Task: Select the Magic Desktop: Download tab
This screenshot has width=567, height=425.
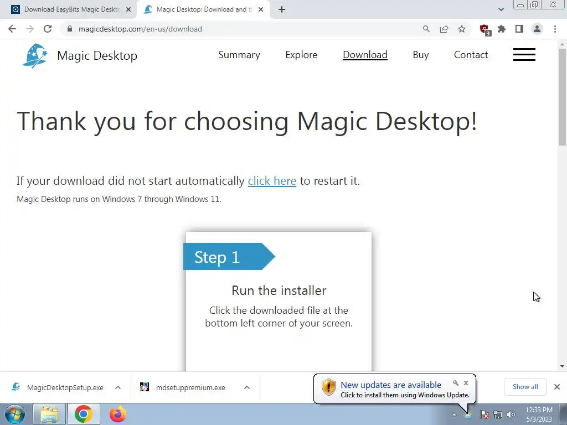Action: (204, 9)
